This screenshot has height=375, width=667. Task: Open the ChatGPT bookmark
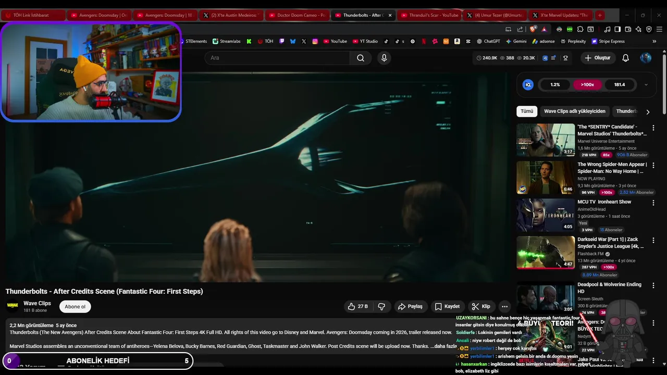pos(488,41)
